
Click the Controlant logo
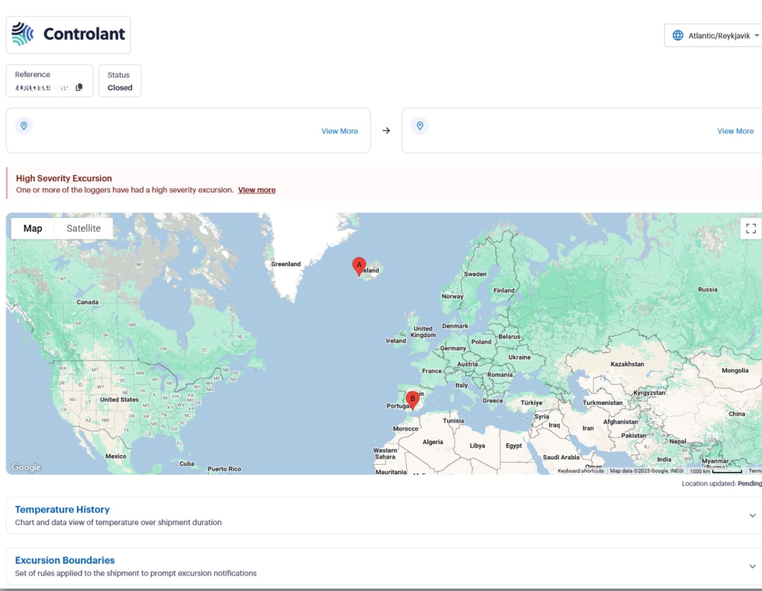(x=68, y=34)
